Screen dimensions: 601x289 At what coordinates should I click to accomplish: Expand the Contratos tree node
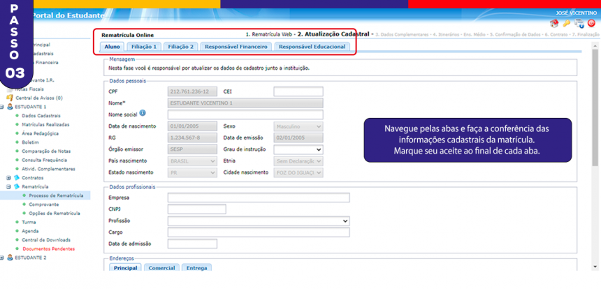(x=8, y=178)
